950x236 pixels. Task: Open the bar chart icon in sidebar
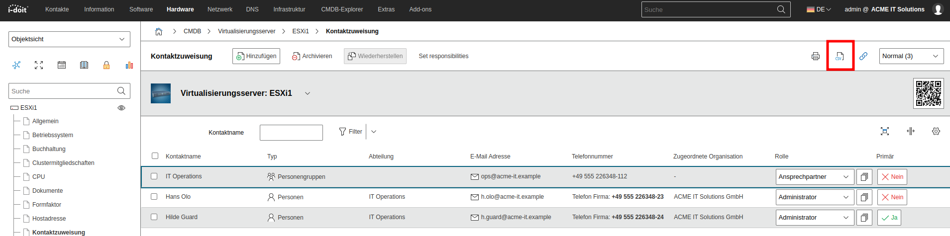[x=129, y=65]
